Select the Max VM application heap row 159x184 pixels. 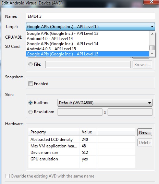[x=82, y=146]
